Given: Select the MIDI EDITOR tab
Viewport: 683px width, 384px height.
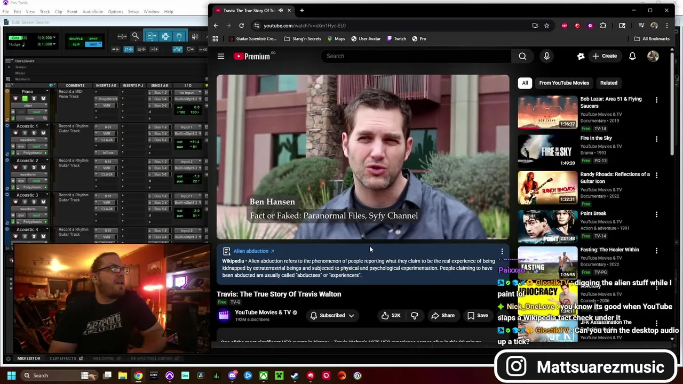Looking at the screenshot, I should (29, 358).
